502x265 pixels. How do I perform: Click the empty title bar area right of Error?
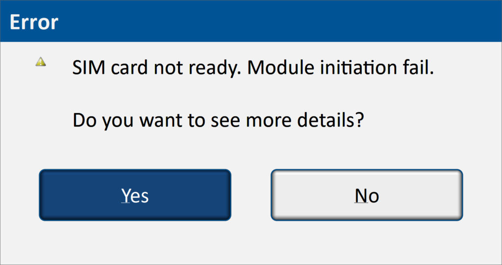294,22
